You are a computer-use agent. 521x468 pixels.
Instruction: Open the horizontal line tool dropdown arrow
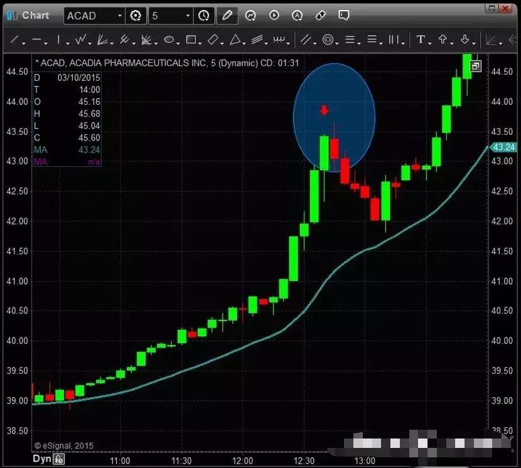click(x=46, y=43)
